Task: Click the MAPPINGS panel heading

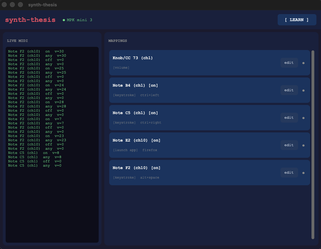Action: [x=118, y=41]
